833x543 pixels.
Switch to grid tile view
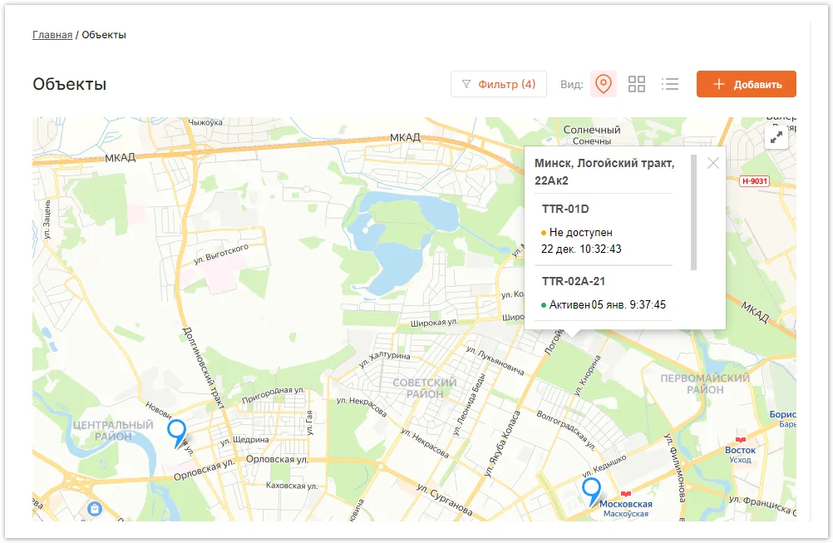click(637, 84)
